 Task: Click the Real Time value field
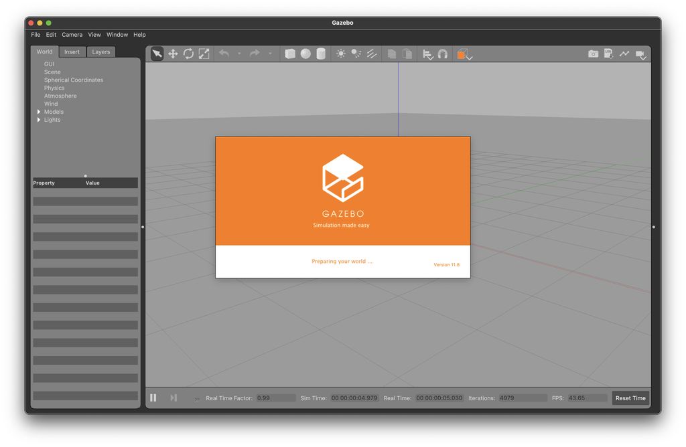439,398
